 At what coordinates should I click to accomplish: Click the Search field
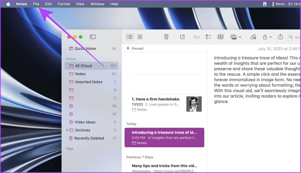coord(294,37)
